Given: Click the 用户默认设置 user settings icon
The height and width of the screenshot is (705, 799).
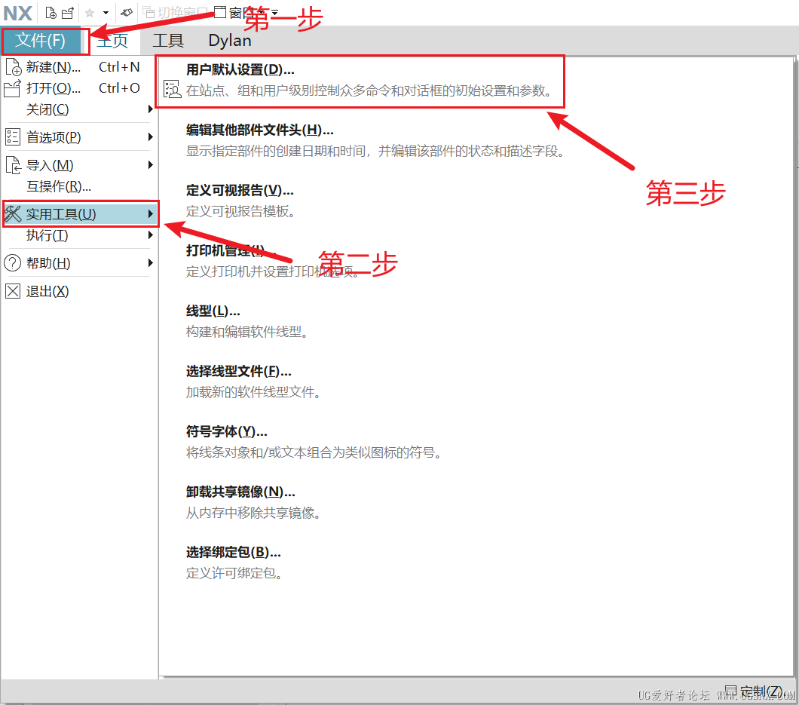Looking at the screenshot, I should tap(172, 89).
